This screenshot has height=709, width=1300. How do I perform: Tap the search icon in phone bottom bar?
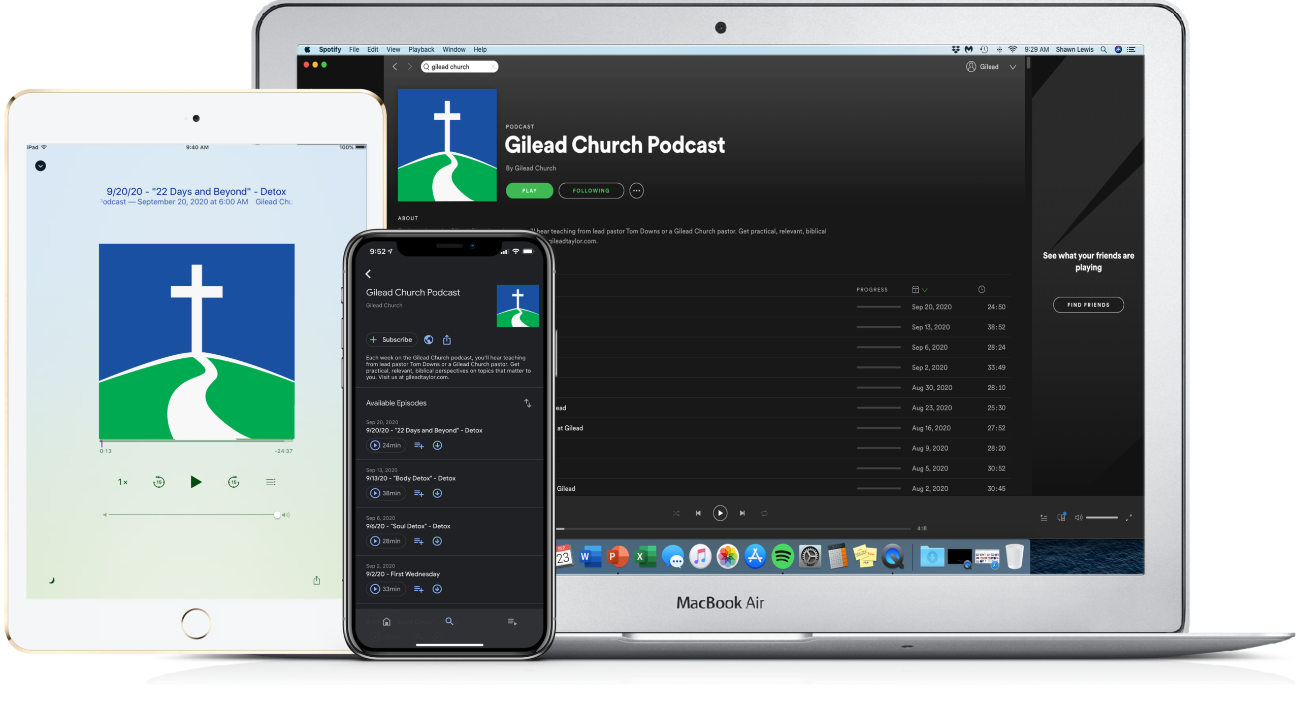click(449, 621)
